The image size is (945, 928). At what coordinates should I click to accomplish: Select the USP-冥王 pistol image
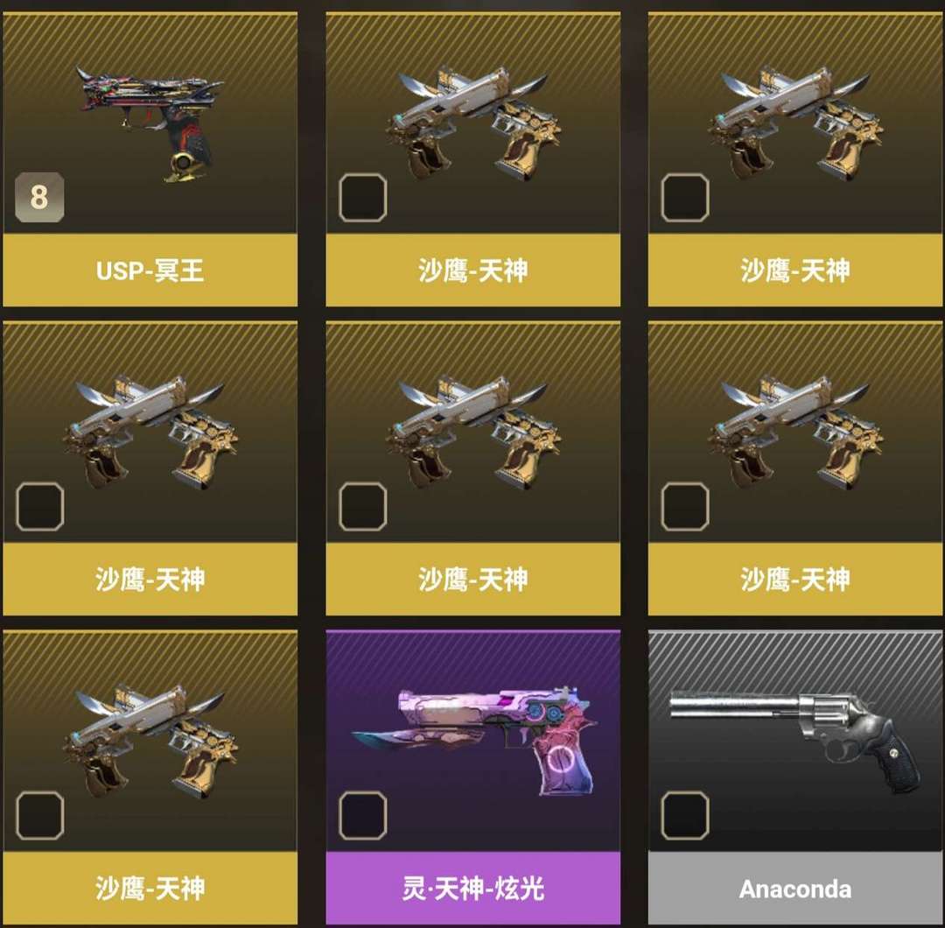pos(150,123)
